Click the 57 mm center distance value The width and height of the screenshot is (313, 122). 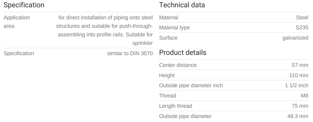click(300, 65)
